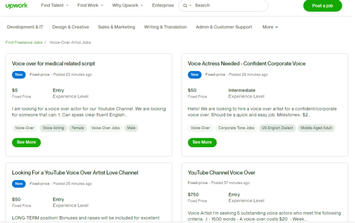Click the Upwork logo

[16, 6]
